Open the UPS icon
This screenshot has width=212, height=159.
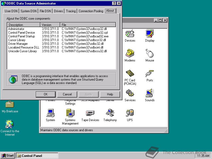(x=130, y=113)
